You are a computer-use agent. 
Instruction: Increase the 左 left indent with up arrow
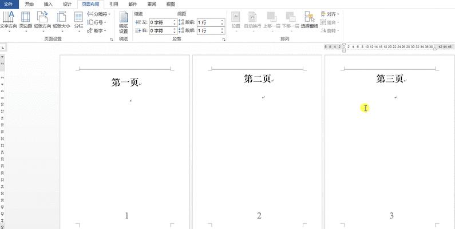(175, 20)
